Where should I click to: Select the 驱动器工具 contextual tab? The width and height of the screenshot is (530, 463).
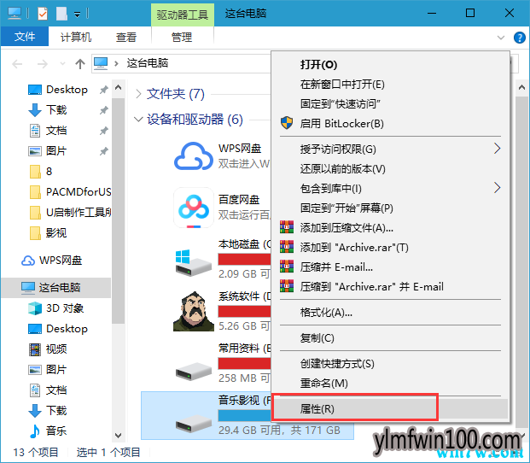tap(182, 15)
